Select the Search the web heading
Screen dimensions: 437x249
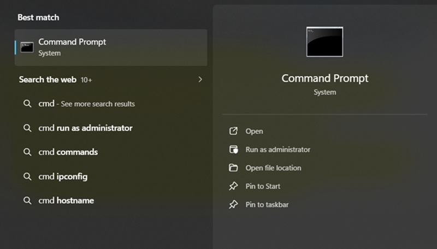coord(48,80)
